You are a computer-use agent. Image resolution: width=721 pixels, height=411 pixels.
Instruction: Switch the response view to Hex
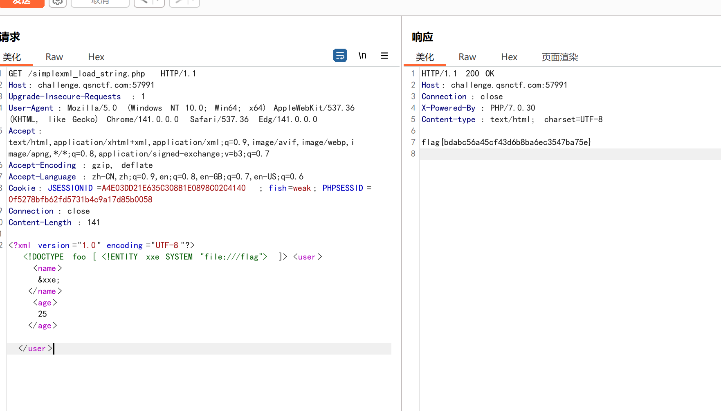pyautogui.click(x=509, y=57)
